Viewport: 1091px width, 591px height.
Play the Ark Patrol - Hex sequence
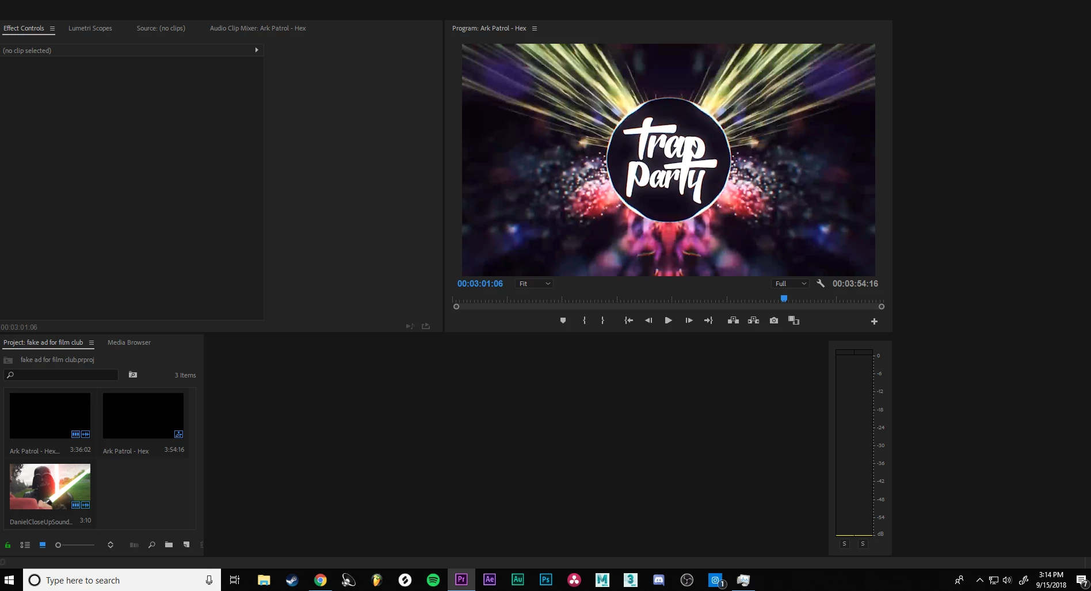pyautogui.click(x=668, y=321)
